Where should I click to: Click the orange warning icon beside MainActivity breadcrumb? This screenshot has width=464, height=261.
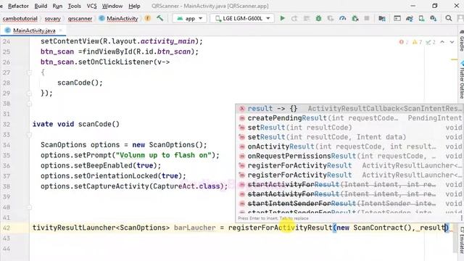(x=147, y=18)
